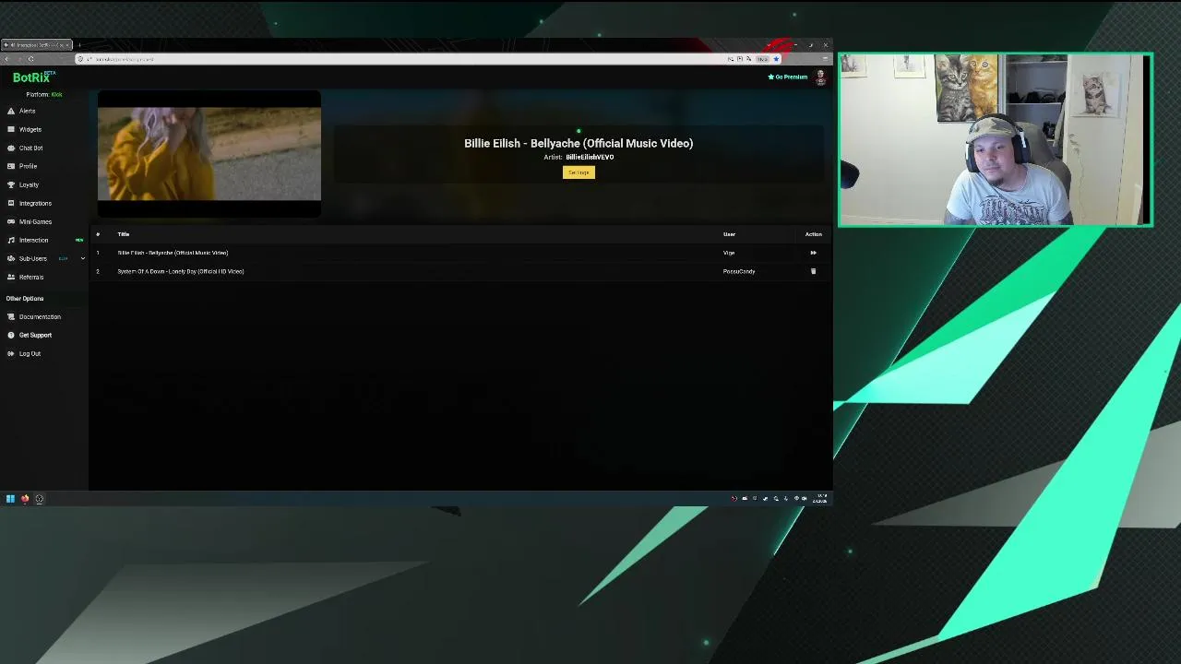Click the Referrals icon in sidebar

pos(10,277)
